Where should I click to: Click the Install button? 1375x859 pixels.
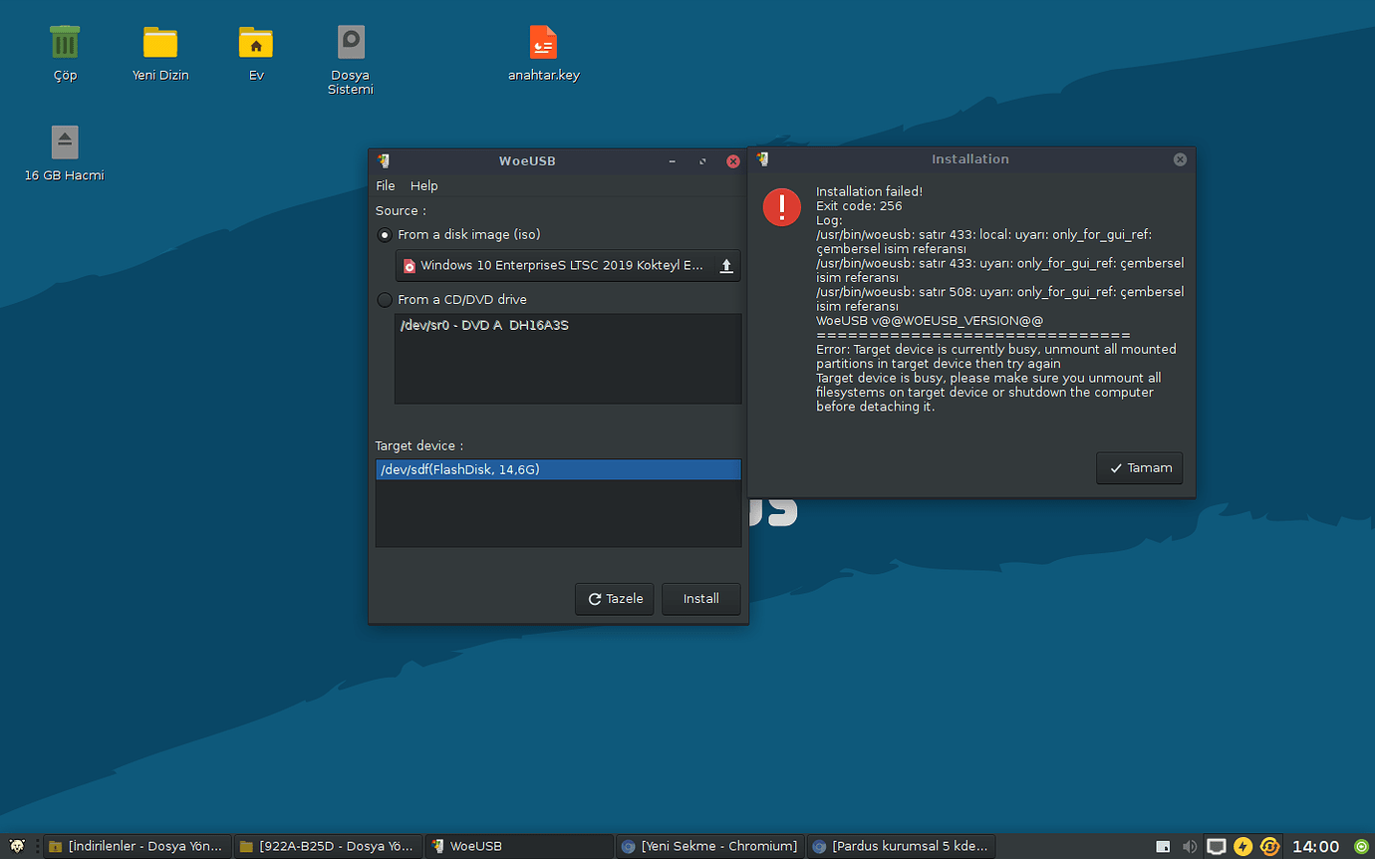point(700,599)
